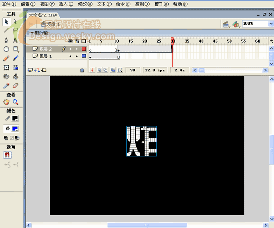This screenshot has height=228, width=274.
Task: Click the No Color button
Action: pyautogui.click(x=12, y=138)
